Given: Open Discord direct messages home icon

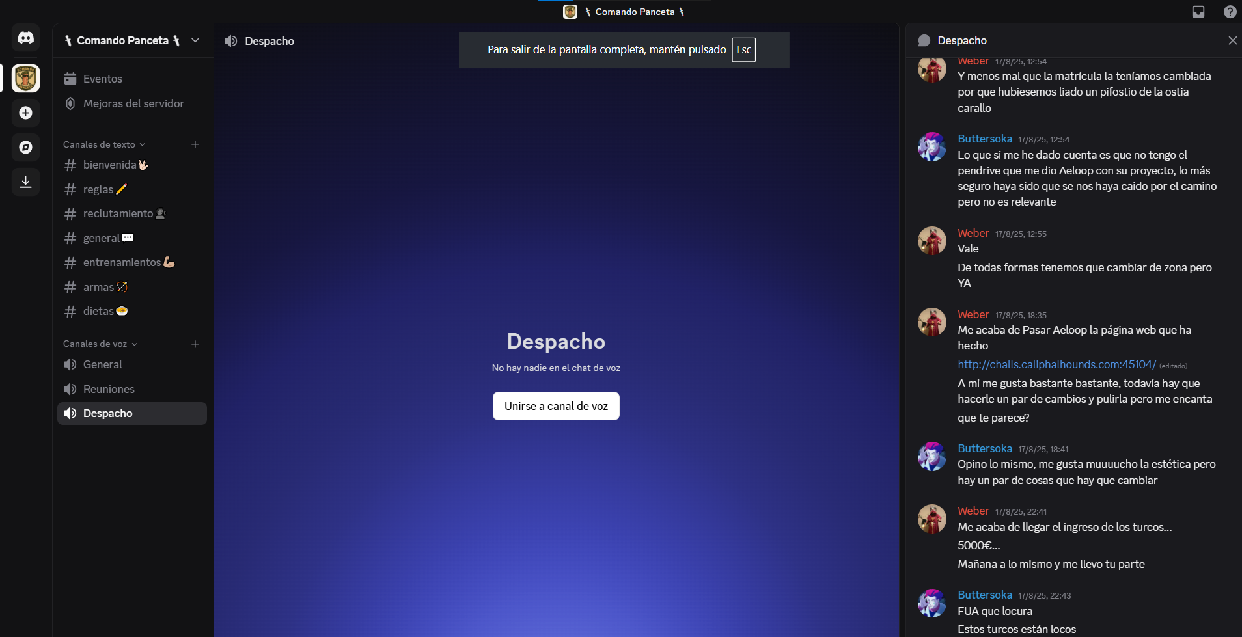Looking at the screenshot, I should pos(25,38).
